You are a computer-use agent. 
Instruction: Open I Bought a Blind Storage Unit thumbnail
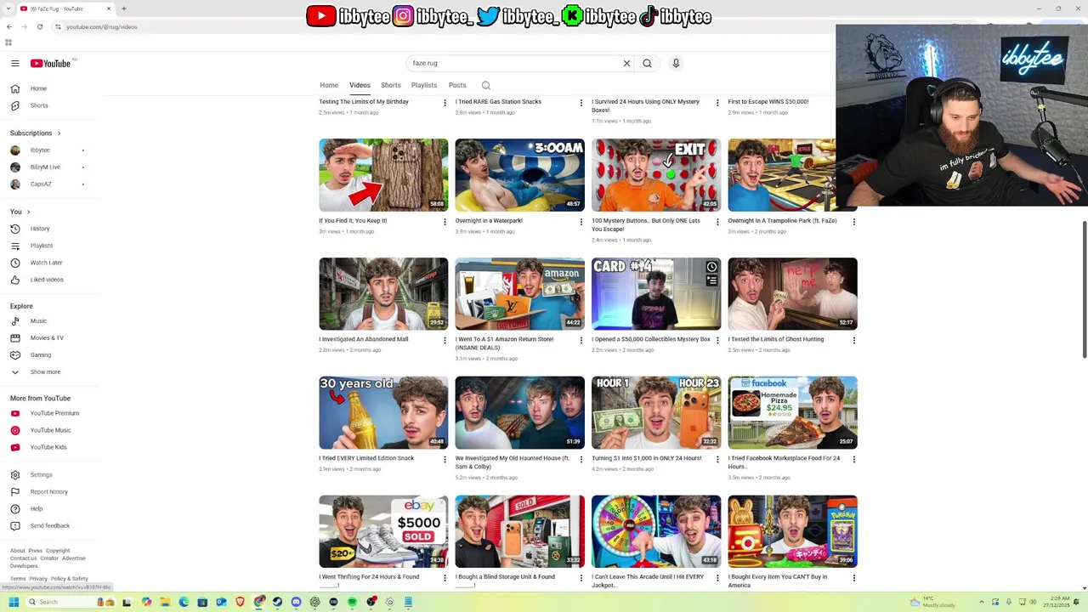519,532
